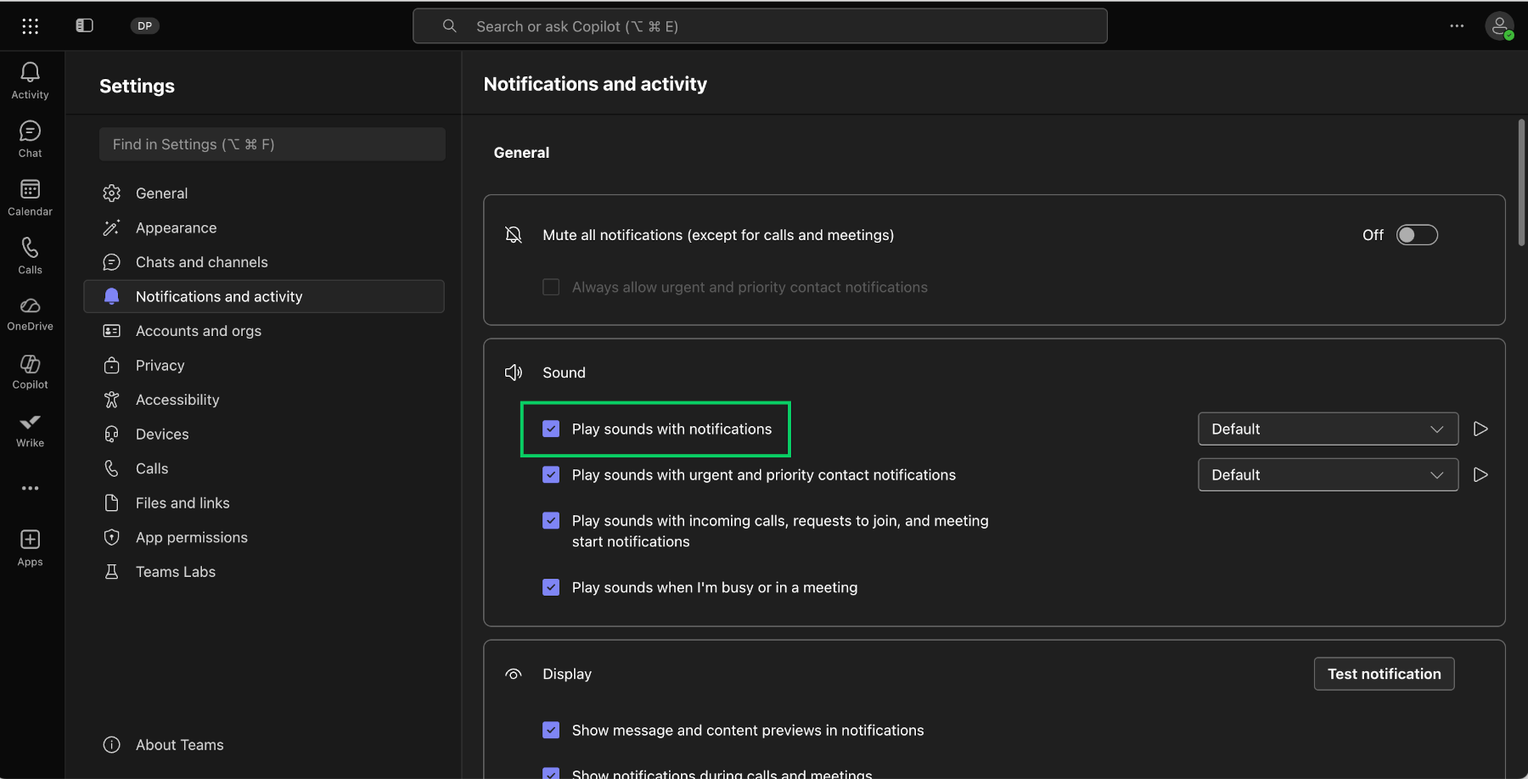Open Accounts and orgs settings
This screenshot has height=779, width=1528.
(264, 331)
